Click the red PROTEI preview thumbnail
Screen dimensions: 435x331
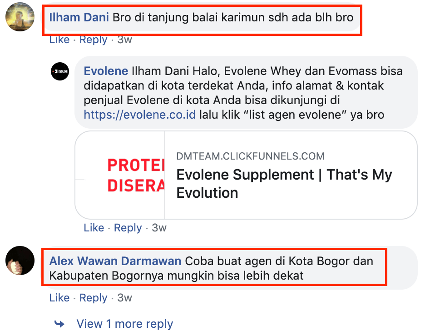(120, 175)
